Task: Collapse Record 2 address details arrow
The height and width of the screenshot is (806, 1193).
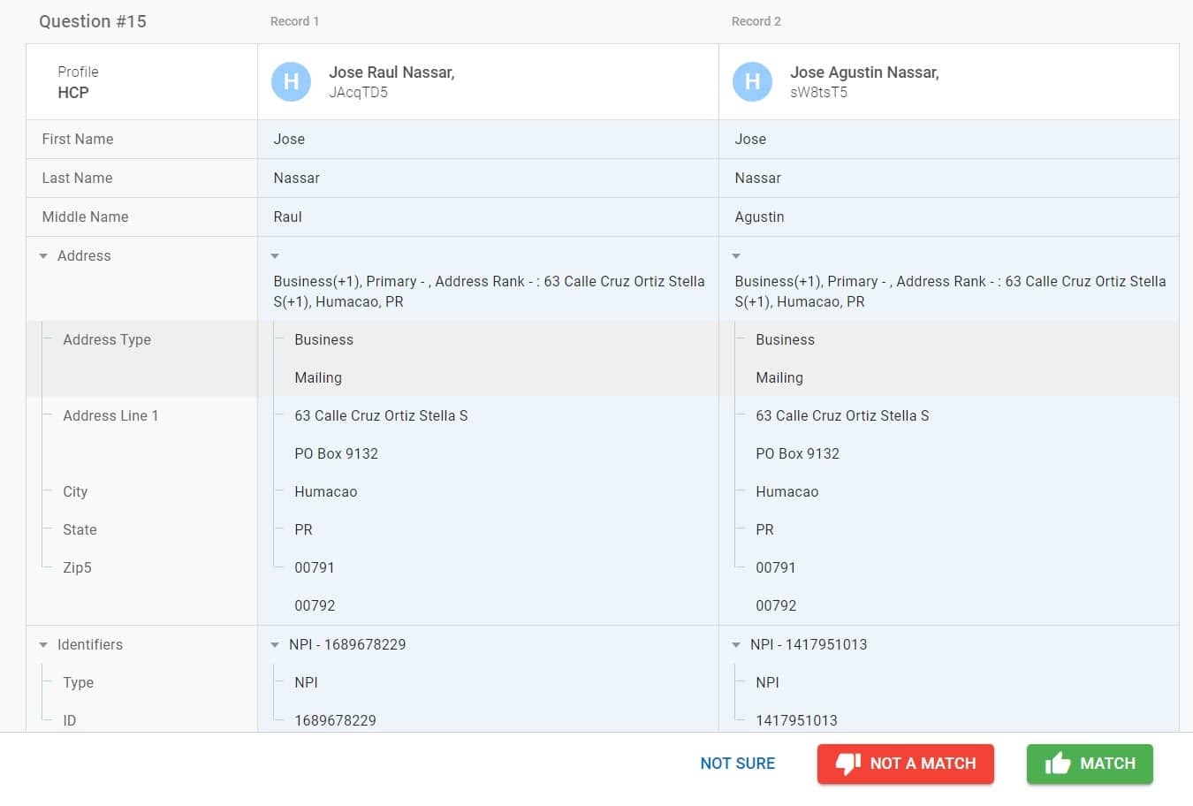Action: coord(736,256)
